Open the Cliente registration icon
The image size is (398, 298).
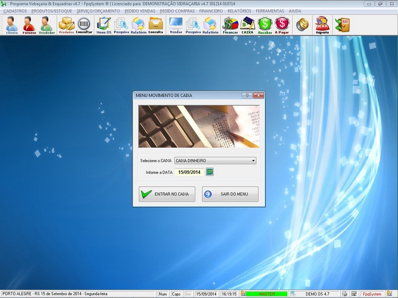11,24
